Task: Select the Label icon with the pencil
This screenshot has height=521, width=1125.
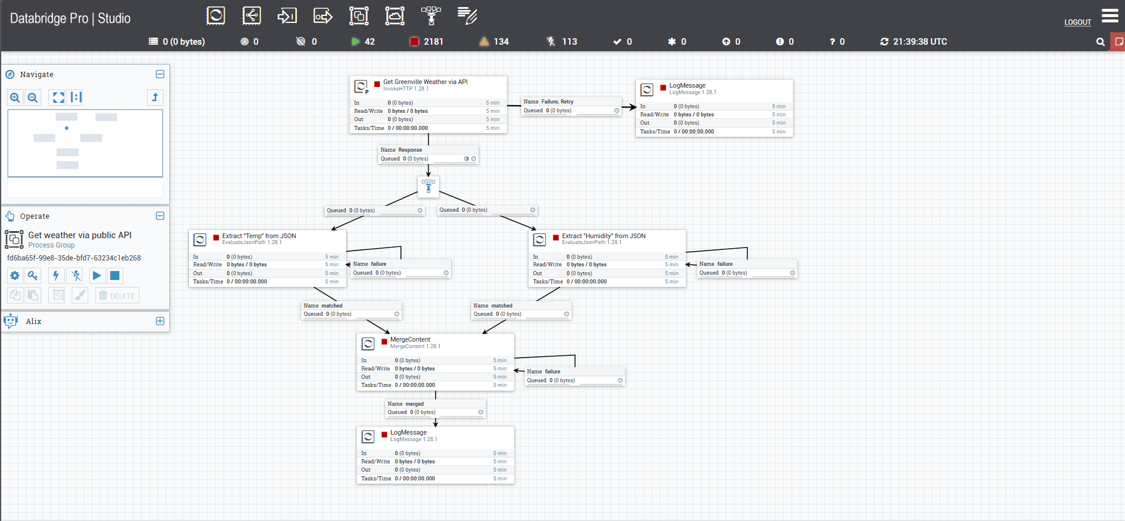Action: [x=467, y=15]
